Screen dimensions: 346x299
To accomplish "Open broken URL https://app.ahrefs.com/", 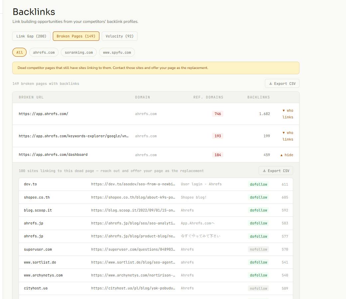I will 44,114.
